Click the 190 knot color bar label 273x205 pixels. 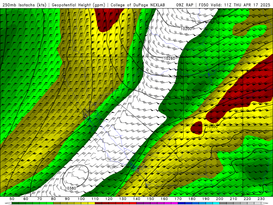coord(206,199)
